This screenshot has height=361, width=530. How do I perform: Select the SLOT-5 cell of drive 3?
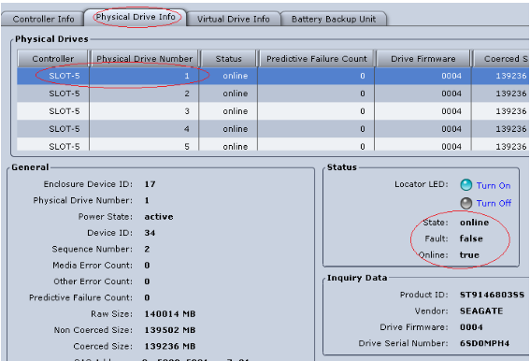point(53,111)
